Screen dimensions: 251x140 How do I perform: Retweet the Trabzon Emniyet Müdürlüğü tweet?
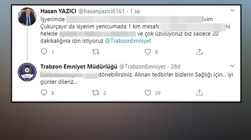95,93
